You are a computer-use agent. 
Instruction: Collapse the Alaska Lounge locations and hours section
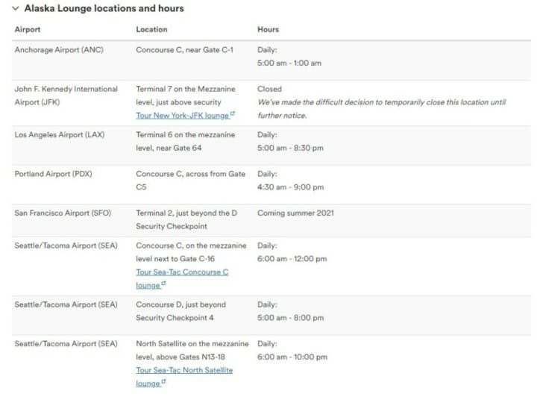pyautogui.click(x=16, y=8)
